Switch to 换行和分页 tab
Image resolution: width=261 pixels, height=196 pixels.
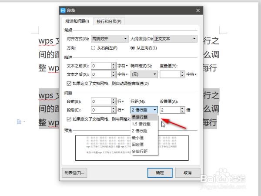109,21
